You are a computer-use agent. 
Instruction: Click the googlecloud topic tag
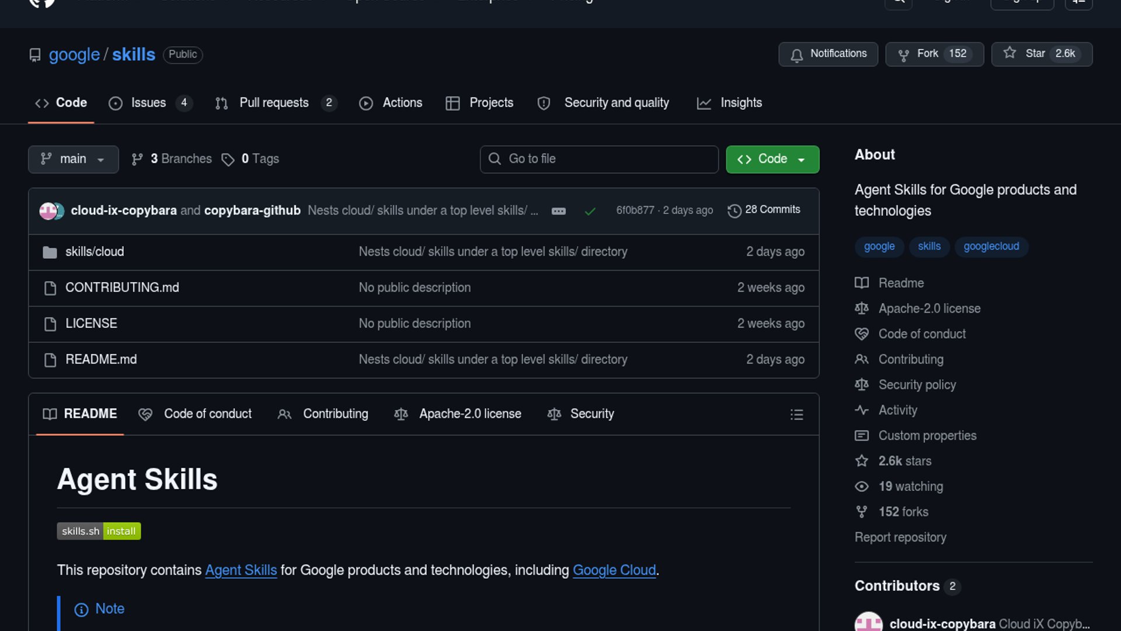[991, 247]
